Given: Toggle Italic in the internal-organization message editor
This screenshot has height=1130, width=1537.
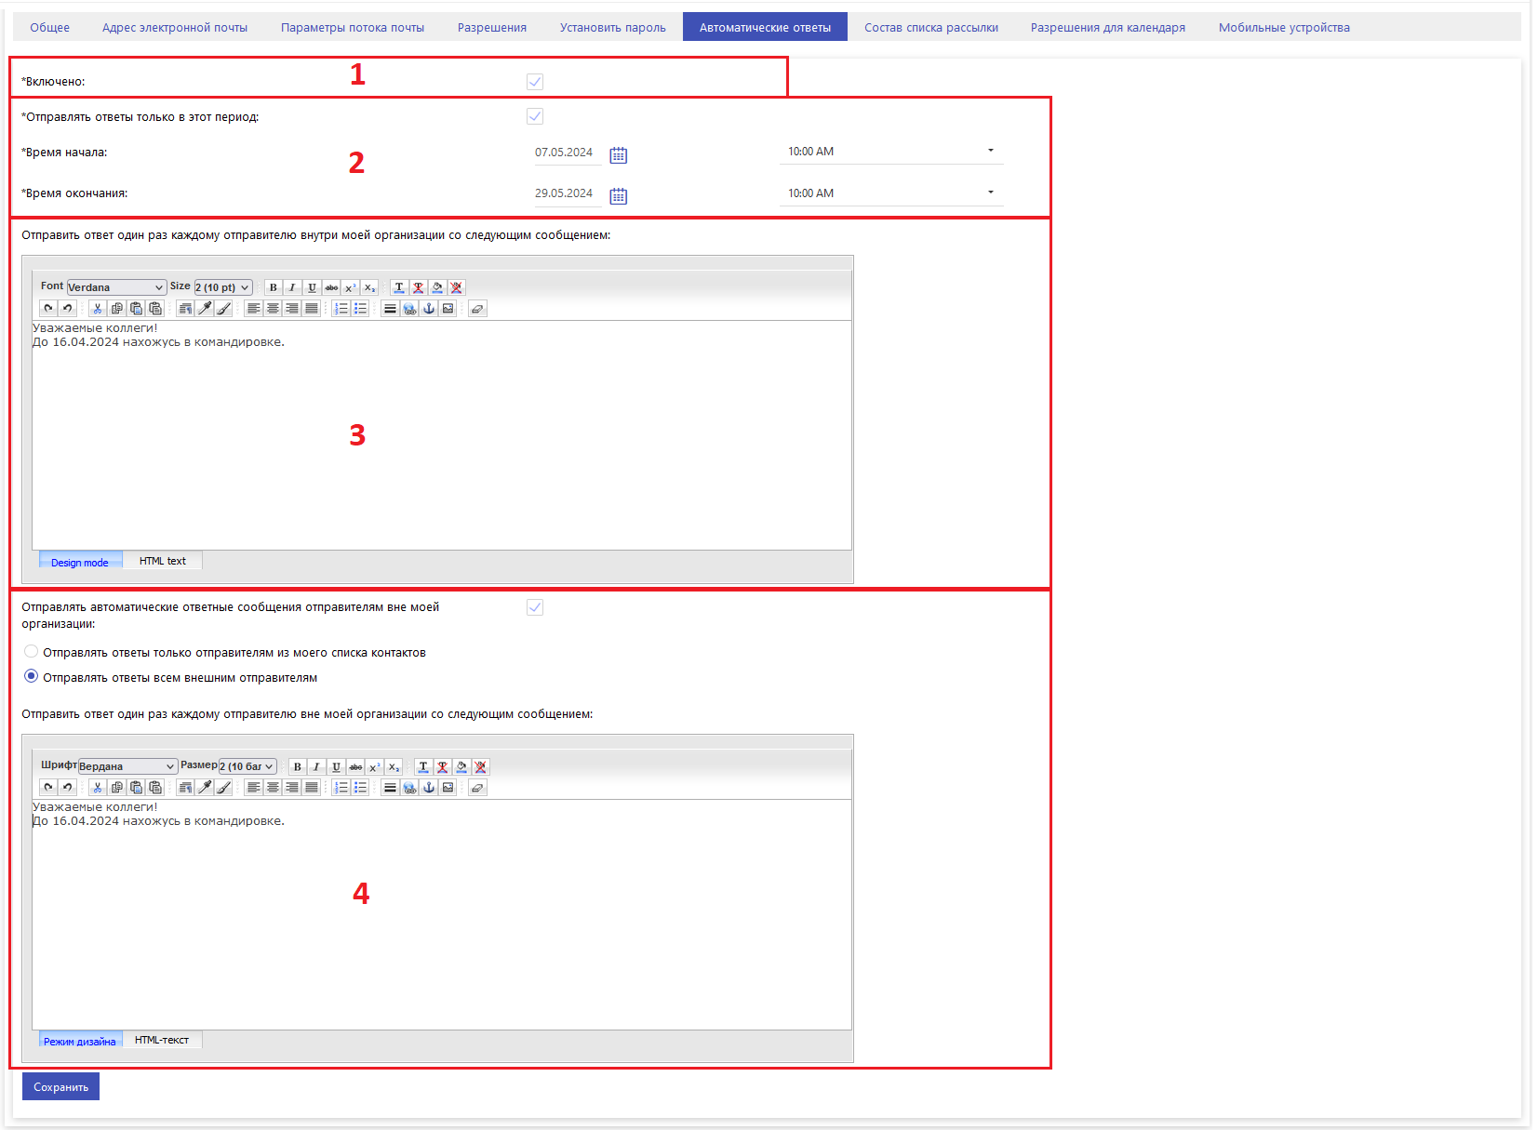Looking at the screenshot, I should 292,287.
